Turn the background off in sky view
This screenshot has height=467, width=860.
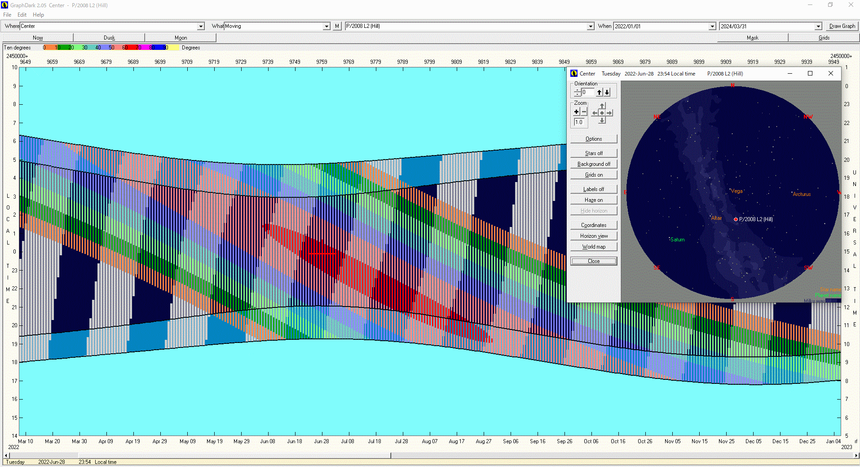[594, 164]
